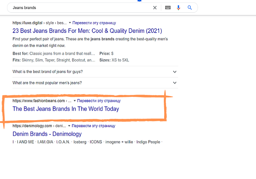This screenshot has width=256, height=179.
Task: Click 'Перевести эту страницу' for the denimology.com result
Action: click(x=93, y=126)
